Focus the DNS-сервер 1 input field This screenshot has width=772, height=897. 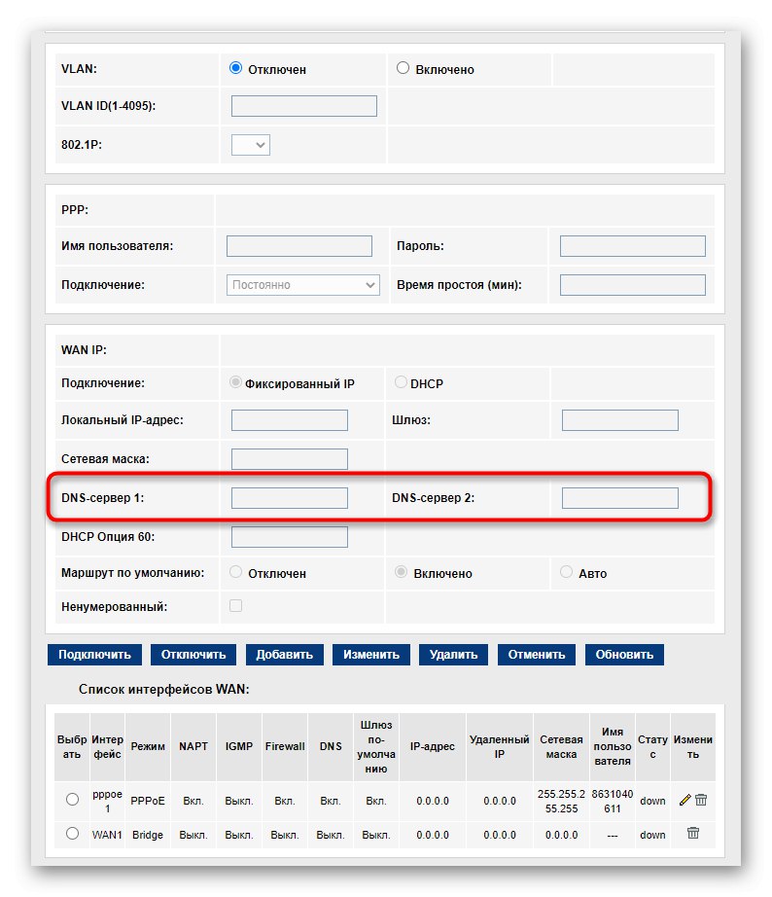tap(290, 498)
